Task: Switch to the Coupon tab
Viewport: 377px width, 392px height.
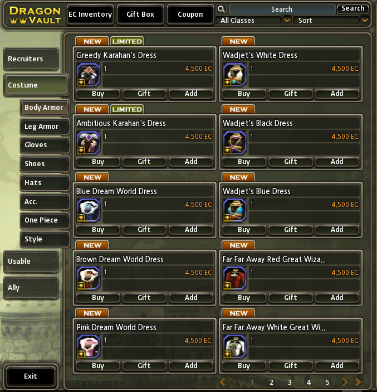Action: 190,14
